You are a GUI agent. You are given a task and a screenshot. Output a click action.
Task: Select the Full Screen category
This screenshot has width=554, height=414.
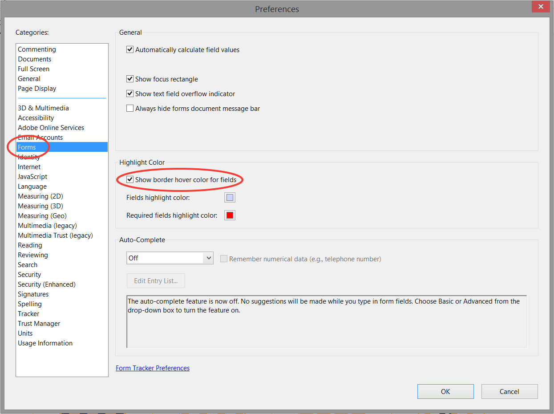pos(33,69)
